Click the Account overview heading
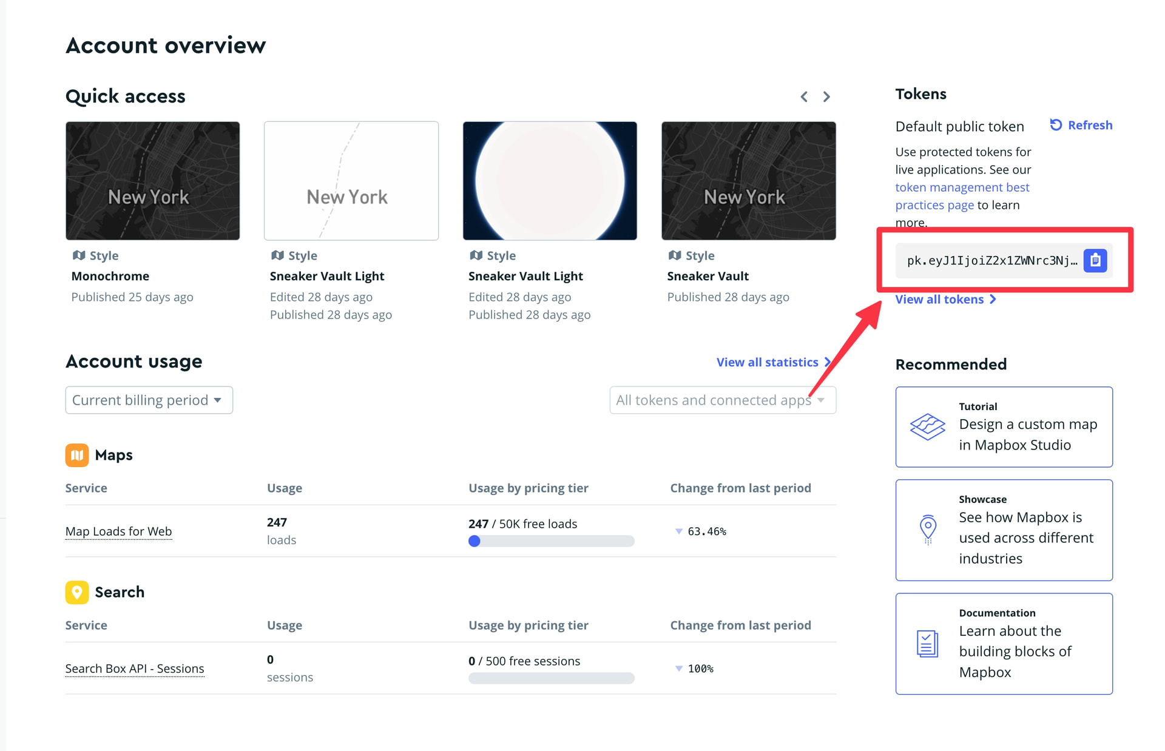Image resolution: width=1165 pixels, height=751 pixels. (x=166, y=45)
